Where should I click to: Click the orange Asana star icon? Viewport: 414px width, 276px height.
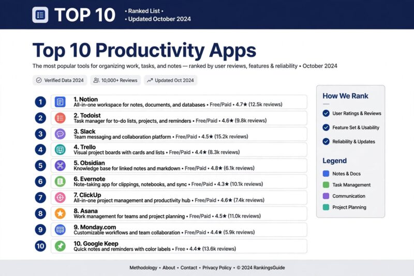point(60,213)
